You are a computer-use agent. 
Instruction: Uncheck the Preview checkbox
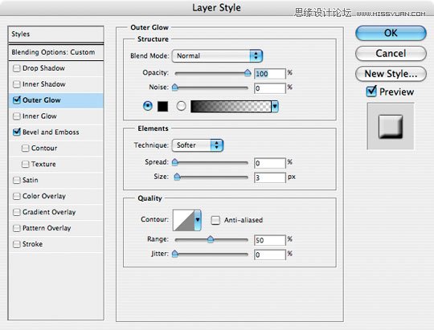[x=371, y=92]
